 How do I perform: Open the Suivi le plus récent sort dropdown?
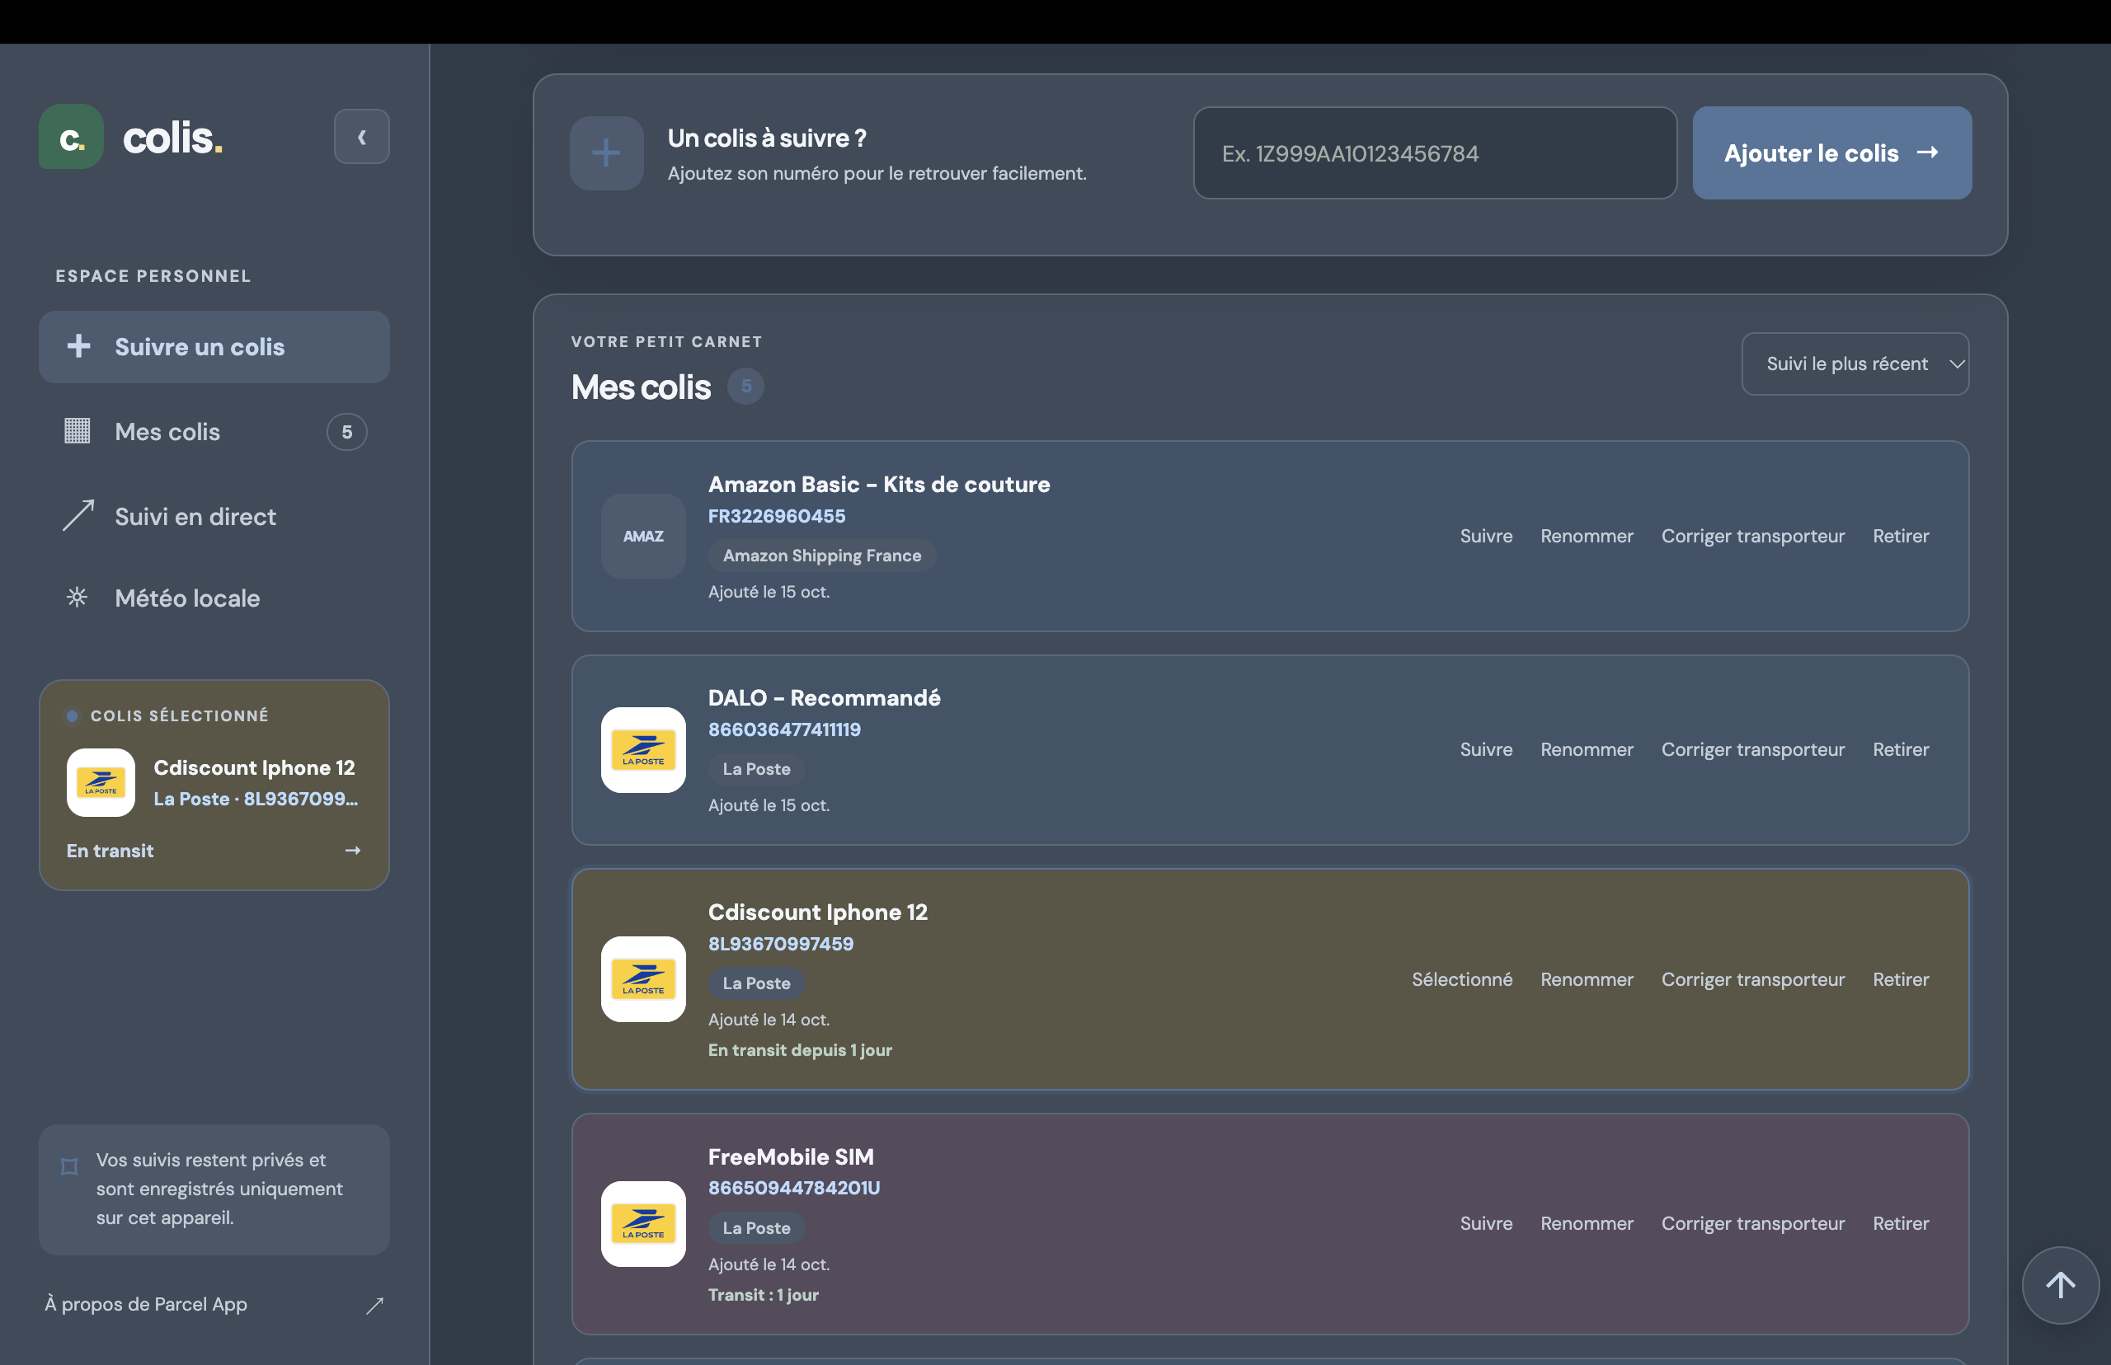(x=1855, y=364)
